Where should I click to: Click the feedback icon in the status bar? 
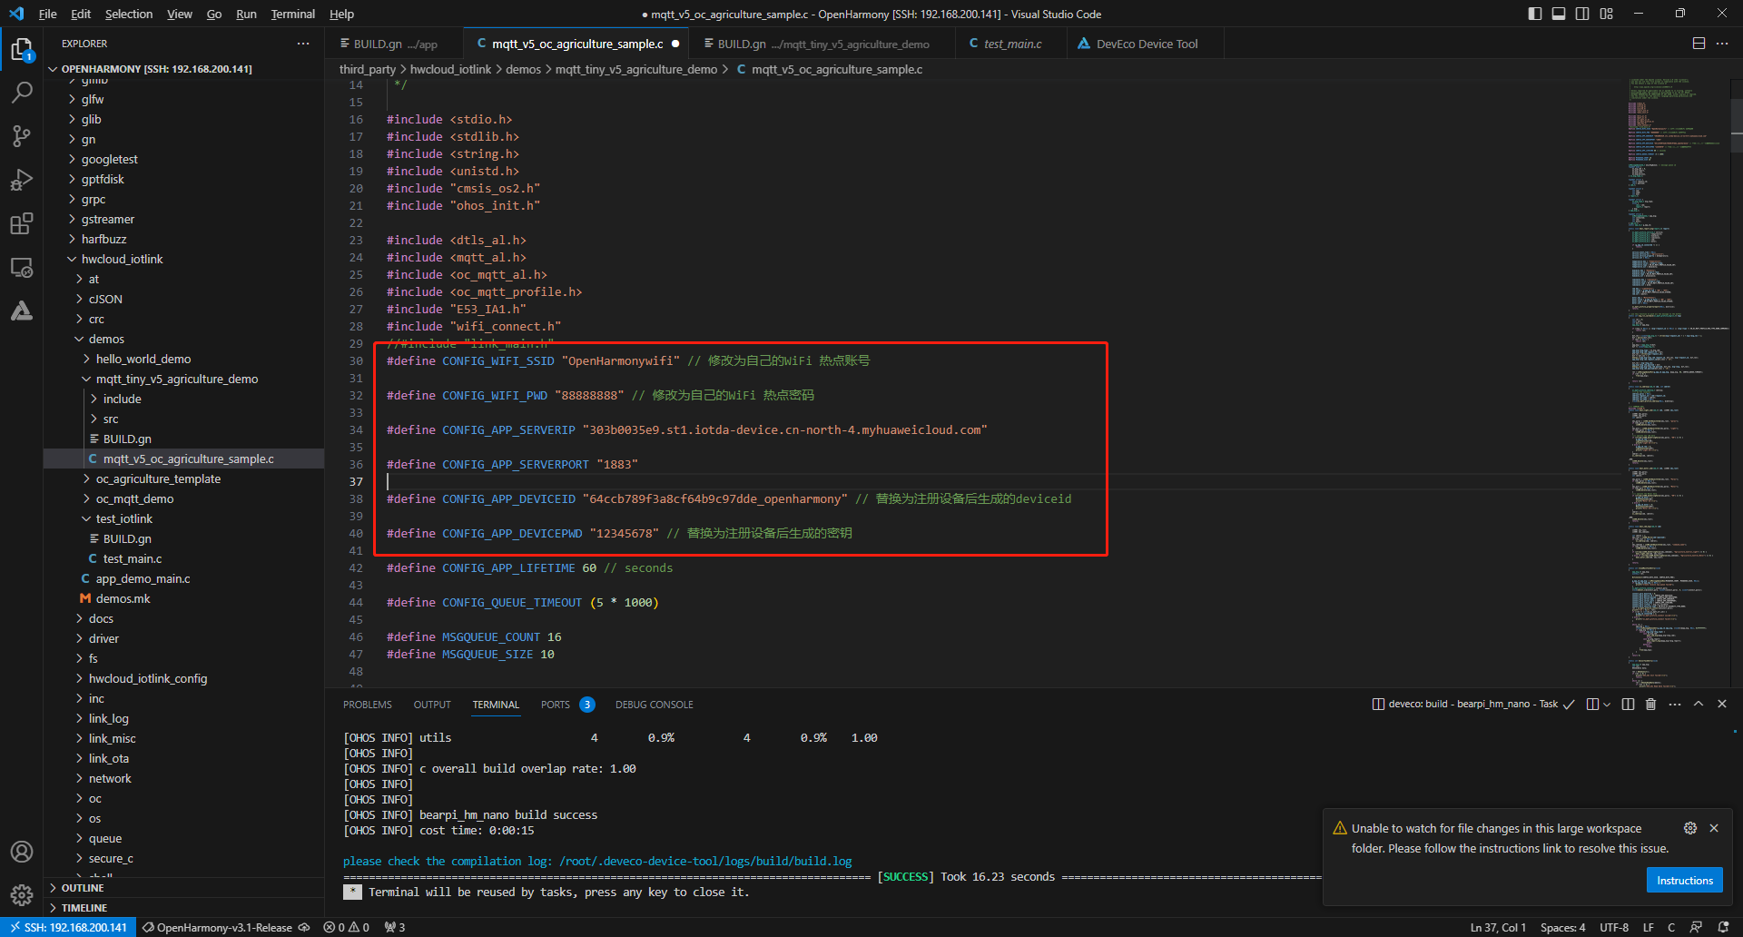[x=1696, y=927]
